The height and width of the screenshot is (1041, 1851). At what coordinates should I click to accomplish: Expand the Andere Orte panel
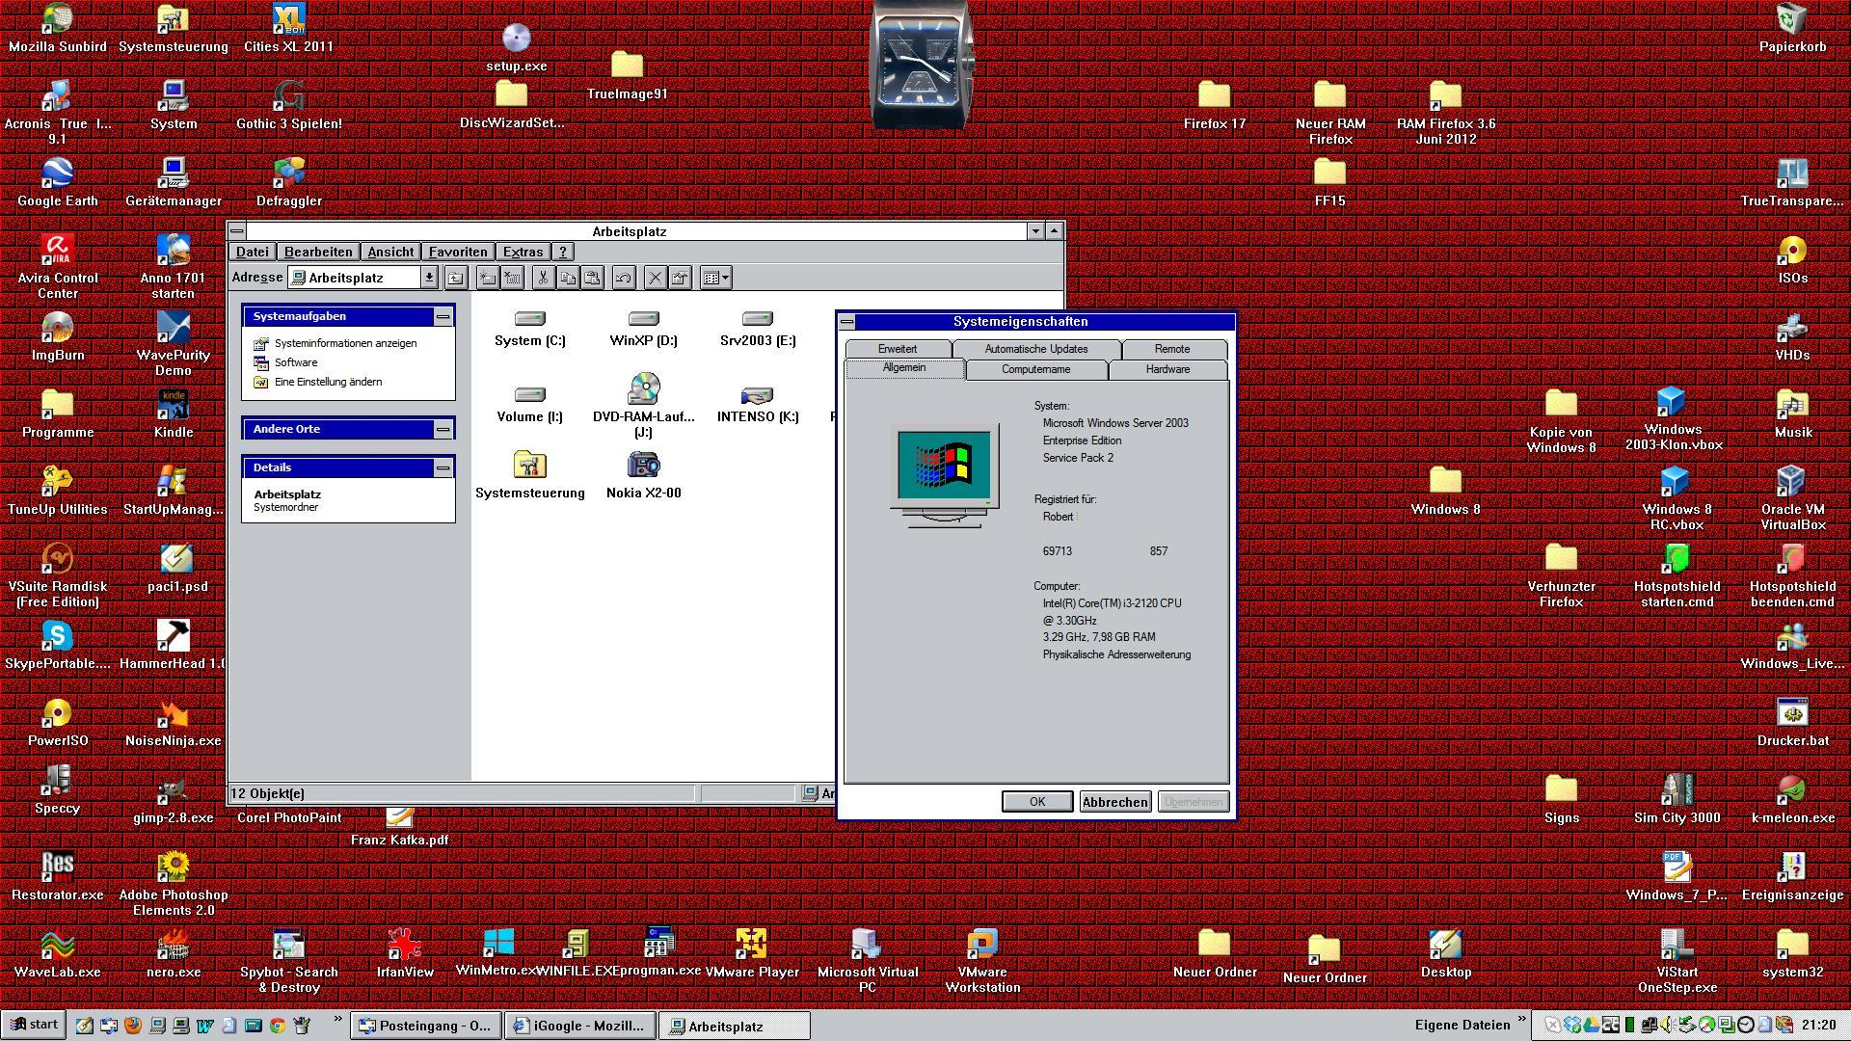tap(443, 429)
